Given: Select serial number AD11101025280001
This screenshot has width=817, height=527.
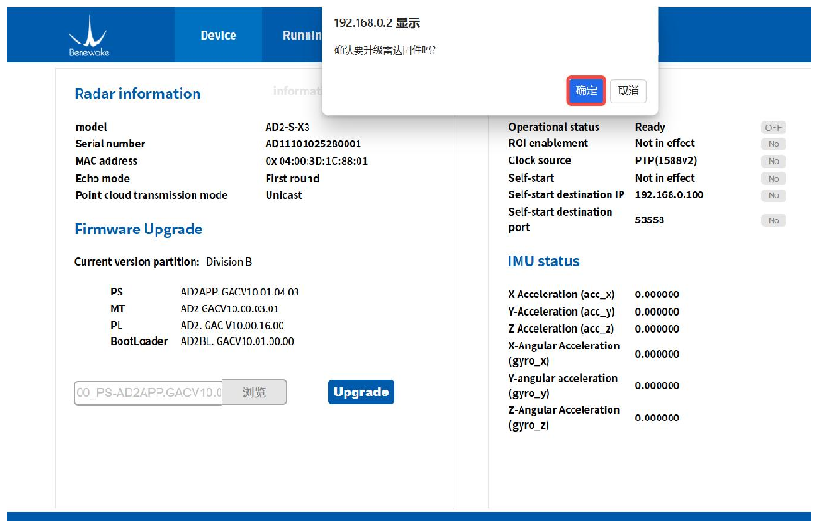Looking at the screenshot, I should point(313,144).
